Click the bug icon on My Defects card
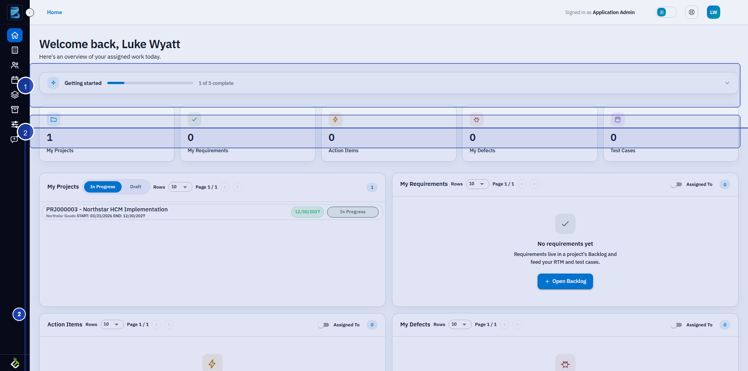 click(x=476, y=119)
